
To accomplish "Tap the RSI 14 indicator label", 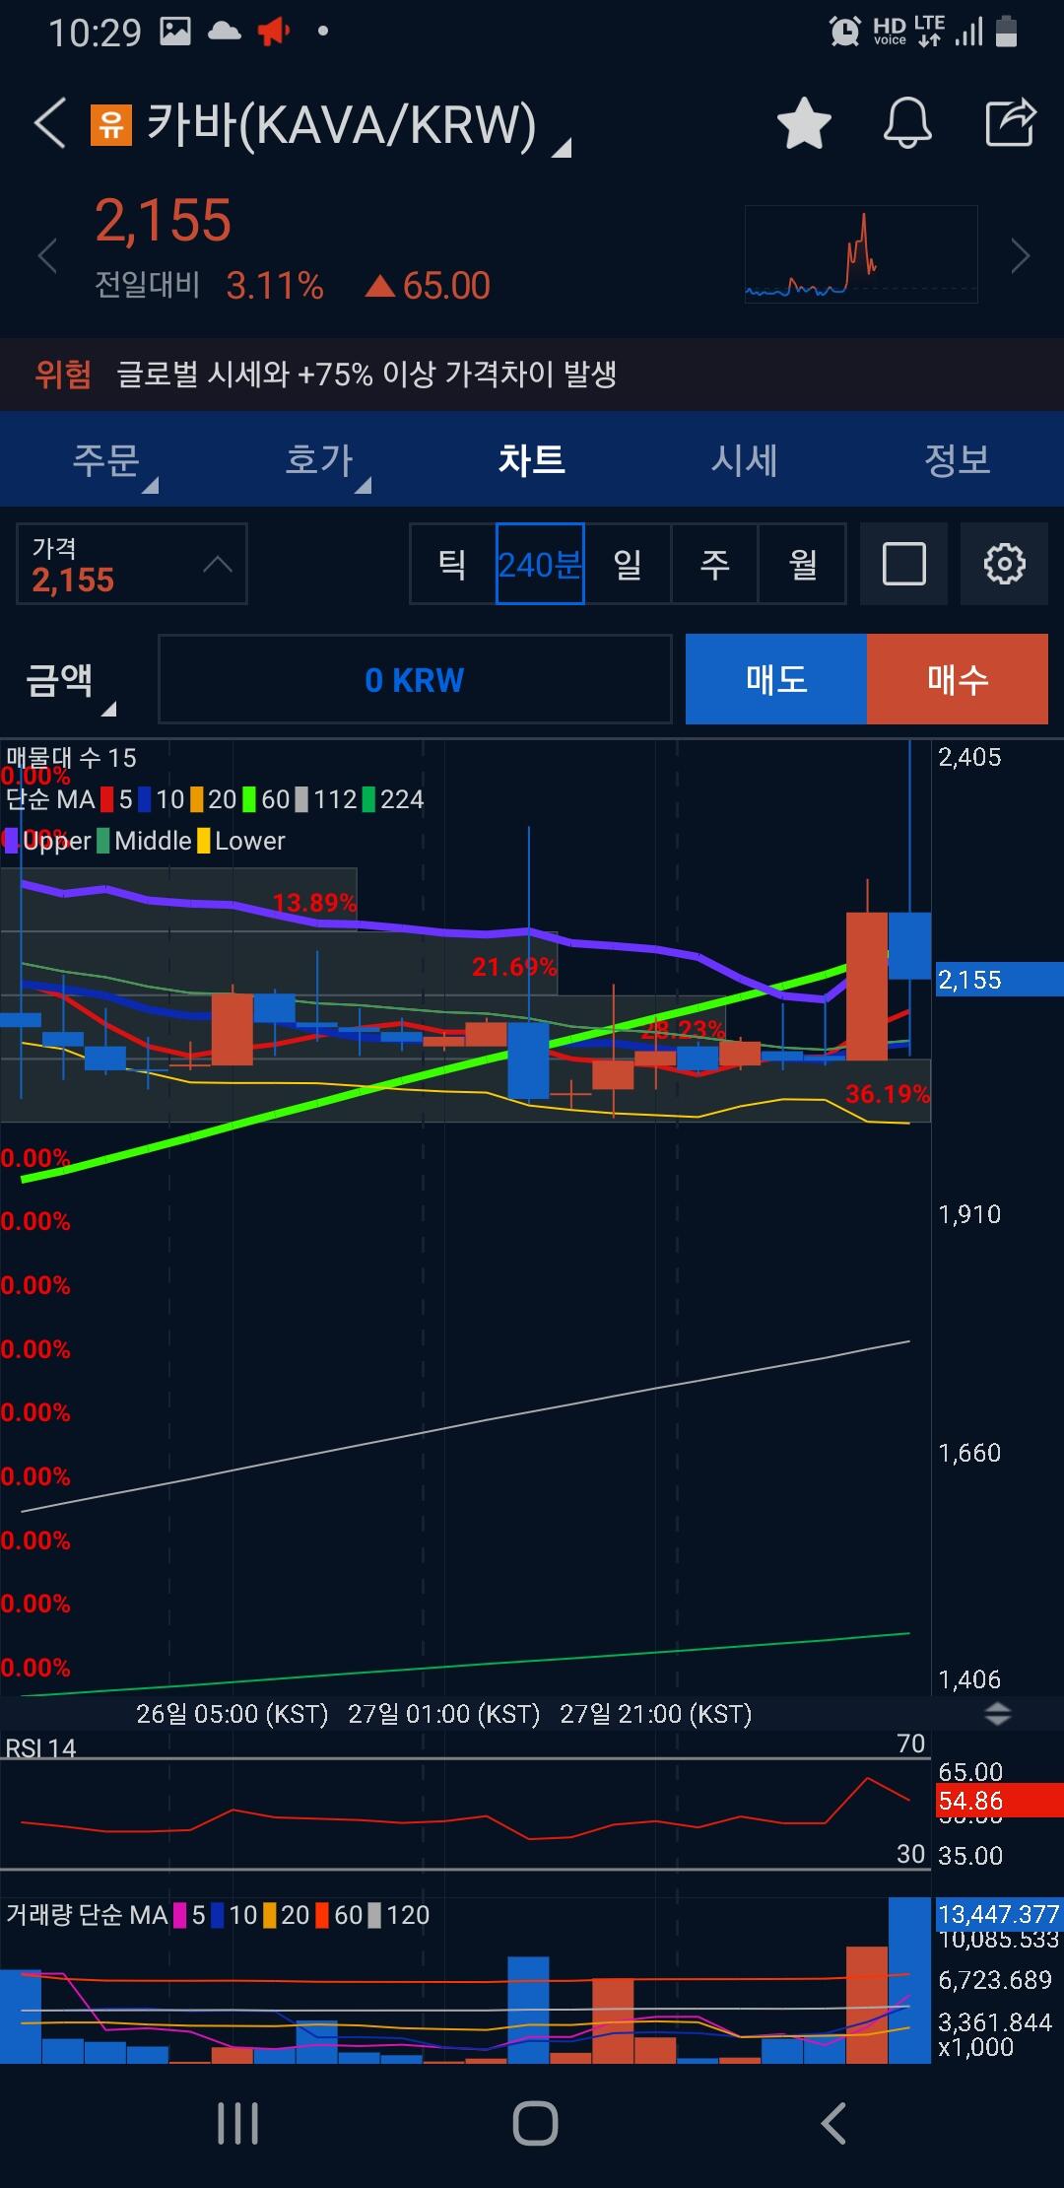I will pos(40,1748).
